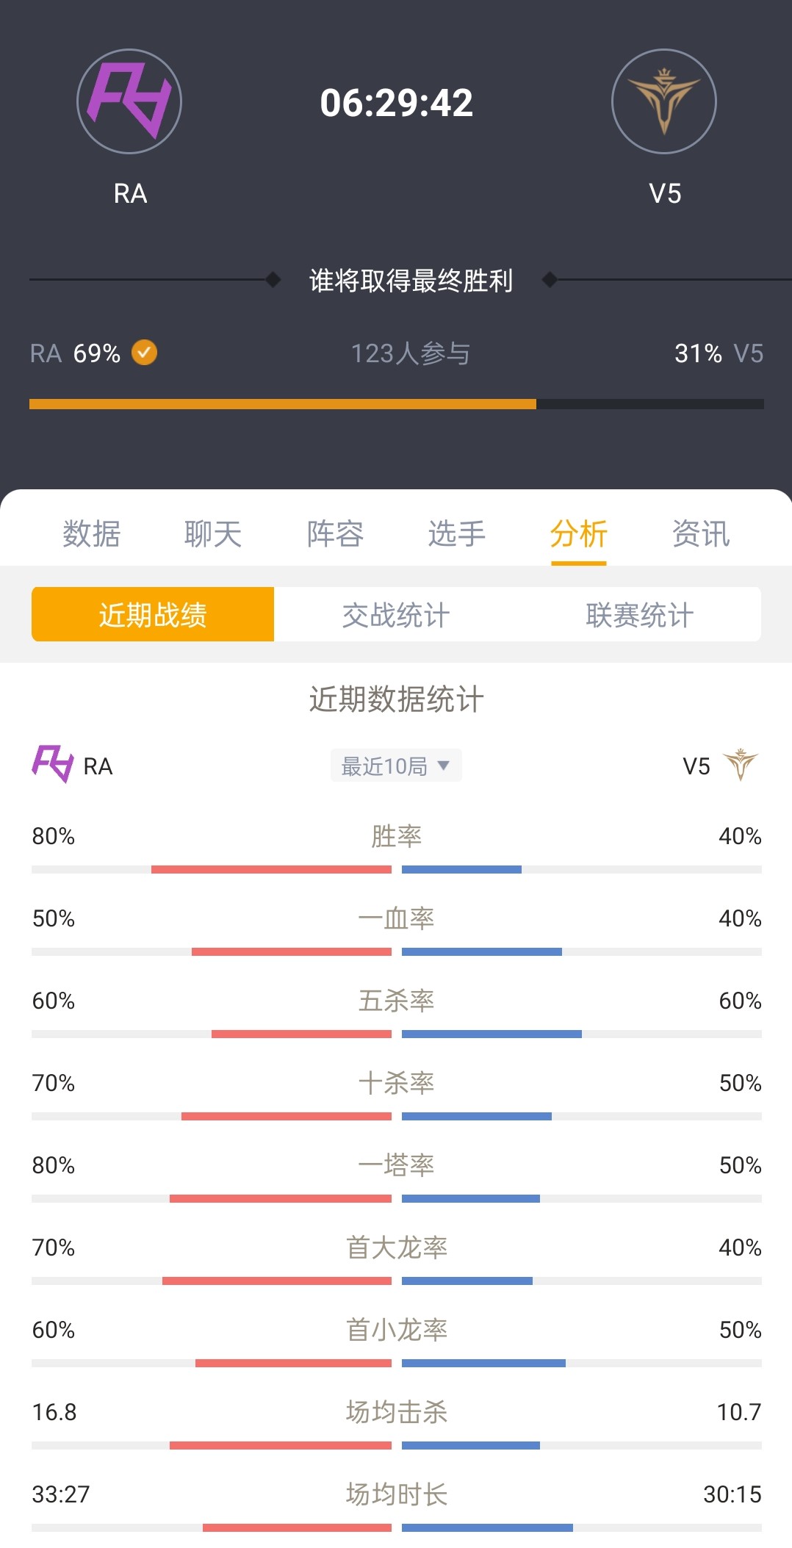Switch to the 数据 tab
792x1548 pixels.
tap(91, 533)
